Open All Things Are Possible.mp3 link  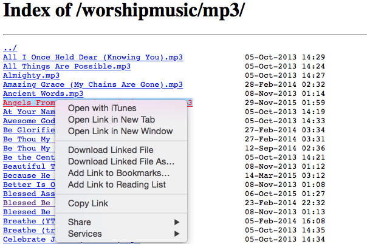click(67, 66)
